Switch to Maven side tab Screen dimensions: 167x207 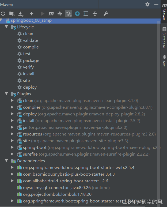pyautogui.click(x=164, y=12)
